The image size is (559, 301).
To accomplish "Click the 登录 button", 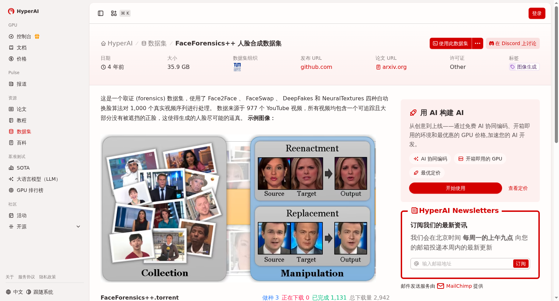I will point(537,13).
